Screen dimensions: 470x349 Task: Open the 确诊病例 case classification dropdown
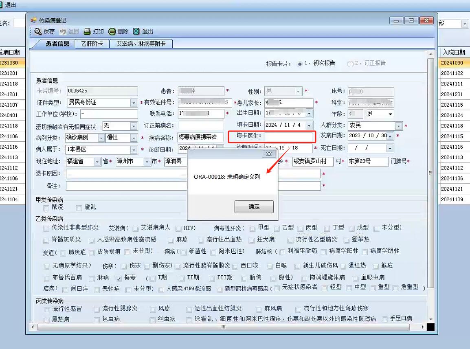point(101,138)
